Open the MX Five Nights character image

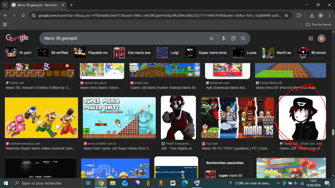(178, 118)
